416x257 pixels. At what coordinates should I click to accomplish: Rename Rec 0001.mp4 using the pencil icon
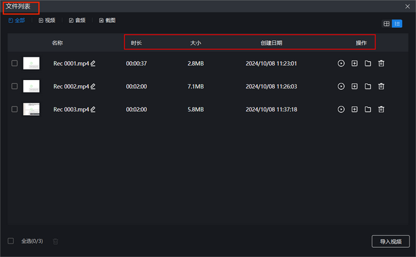click(93, 64)
